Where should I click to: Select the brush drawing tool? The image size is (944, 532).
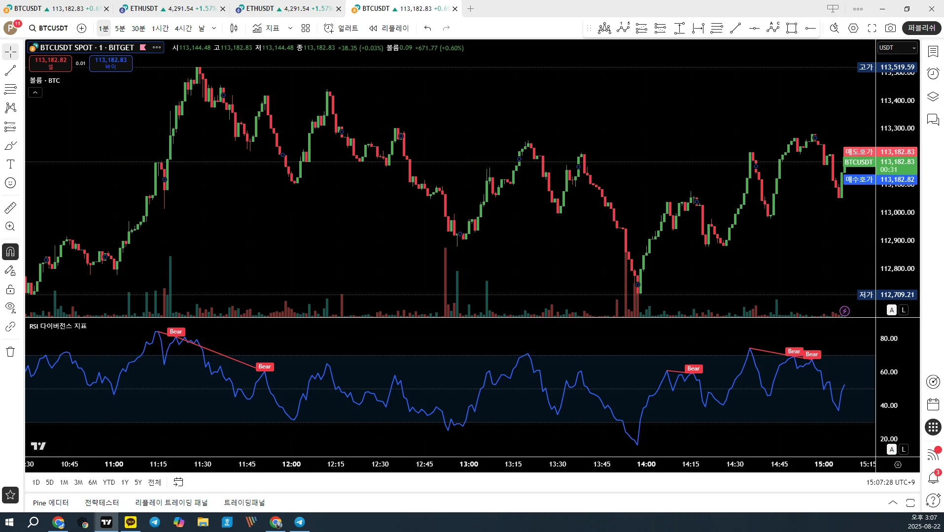(x=10, y=146)
